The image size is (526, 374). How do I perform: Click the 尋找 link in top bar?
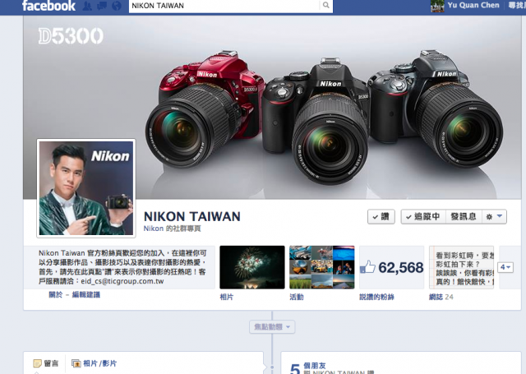[x=517, y=6]
